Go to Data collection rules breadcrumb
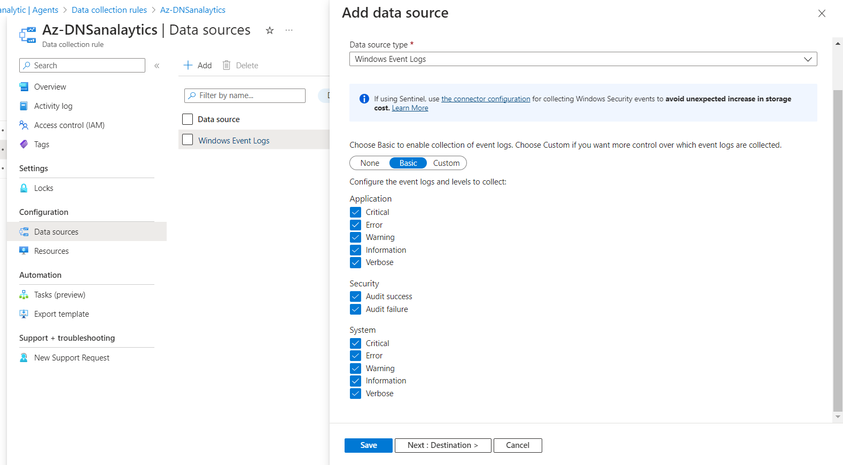The image size is (843, 465). 109,10
